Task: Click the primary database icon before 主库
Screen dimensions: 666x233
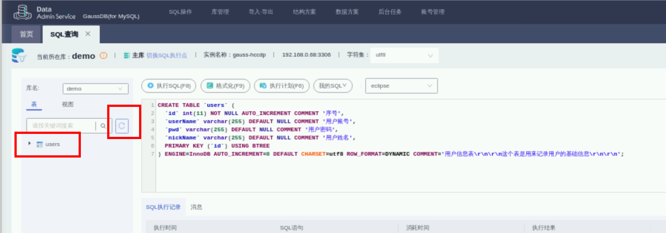Action: [126, 55]
